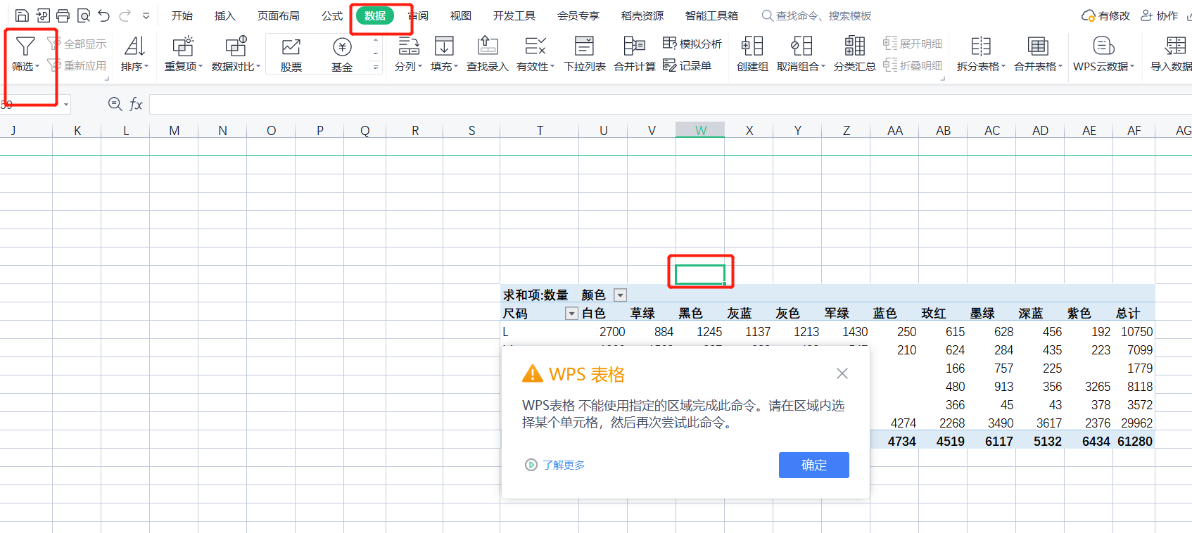
Task: Click the 创建组 group icon
Action: pos(752,47)
